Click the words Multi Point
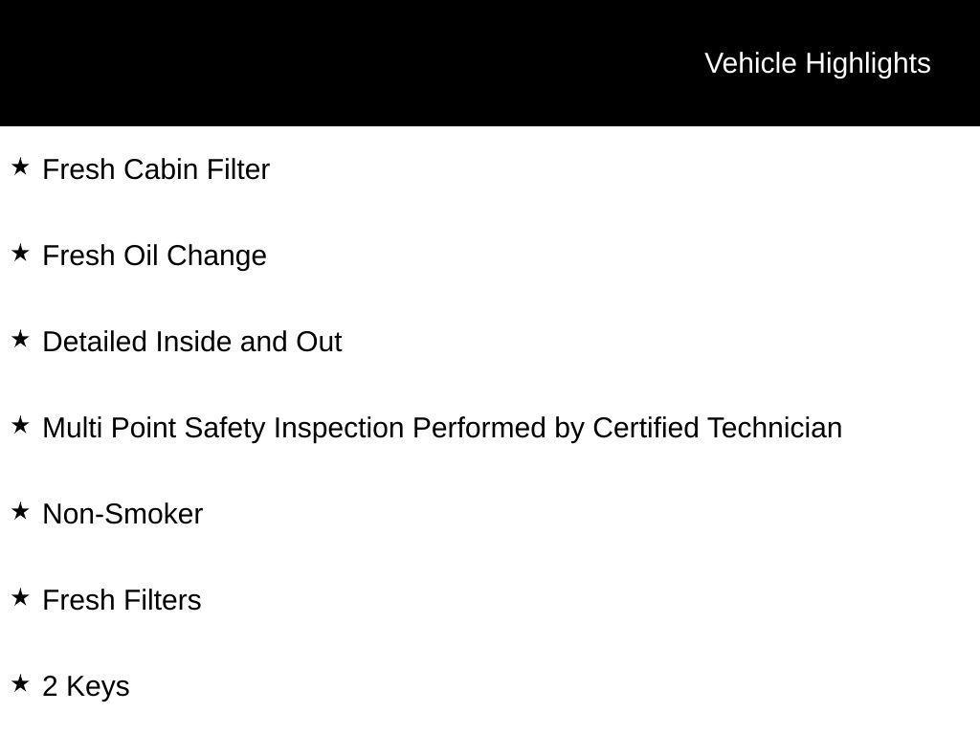Image resolution: width=980 pixels, height=735 pixels. 110,428
